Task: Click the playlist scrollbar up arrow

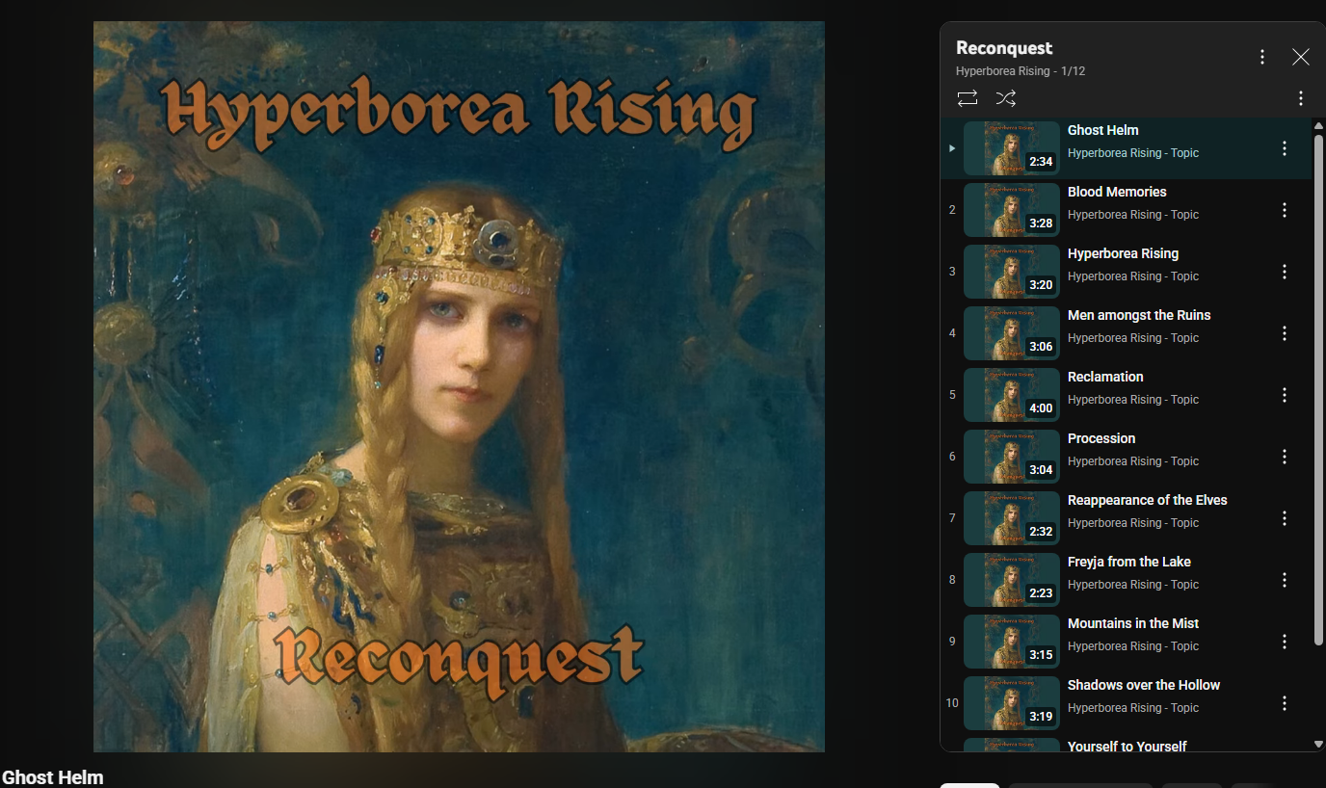Action: 1319,125
